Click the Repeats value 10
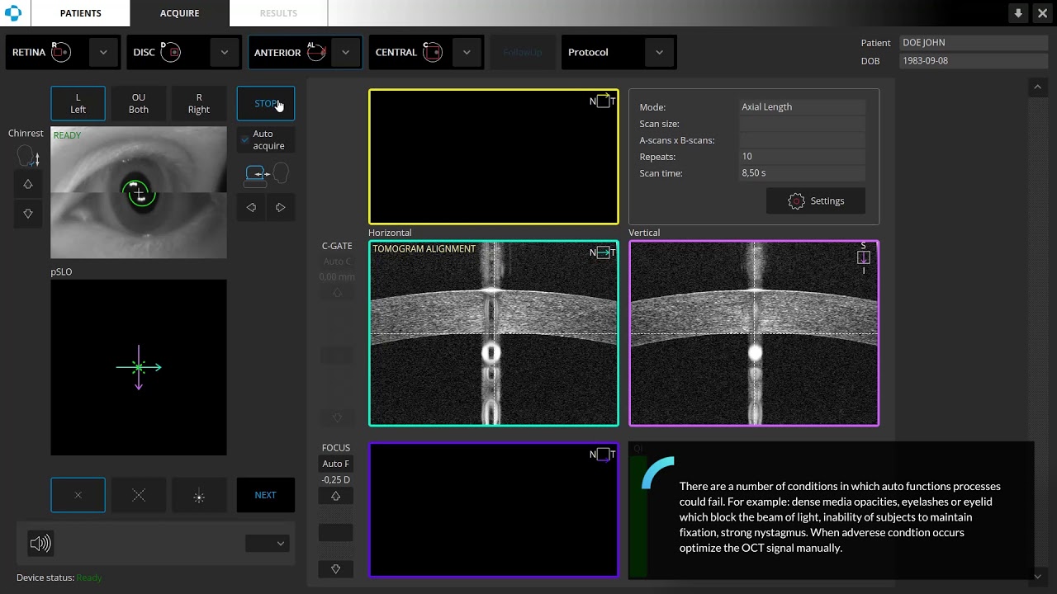Viewport: 1057px width, 594px height. (802, 156)
